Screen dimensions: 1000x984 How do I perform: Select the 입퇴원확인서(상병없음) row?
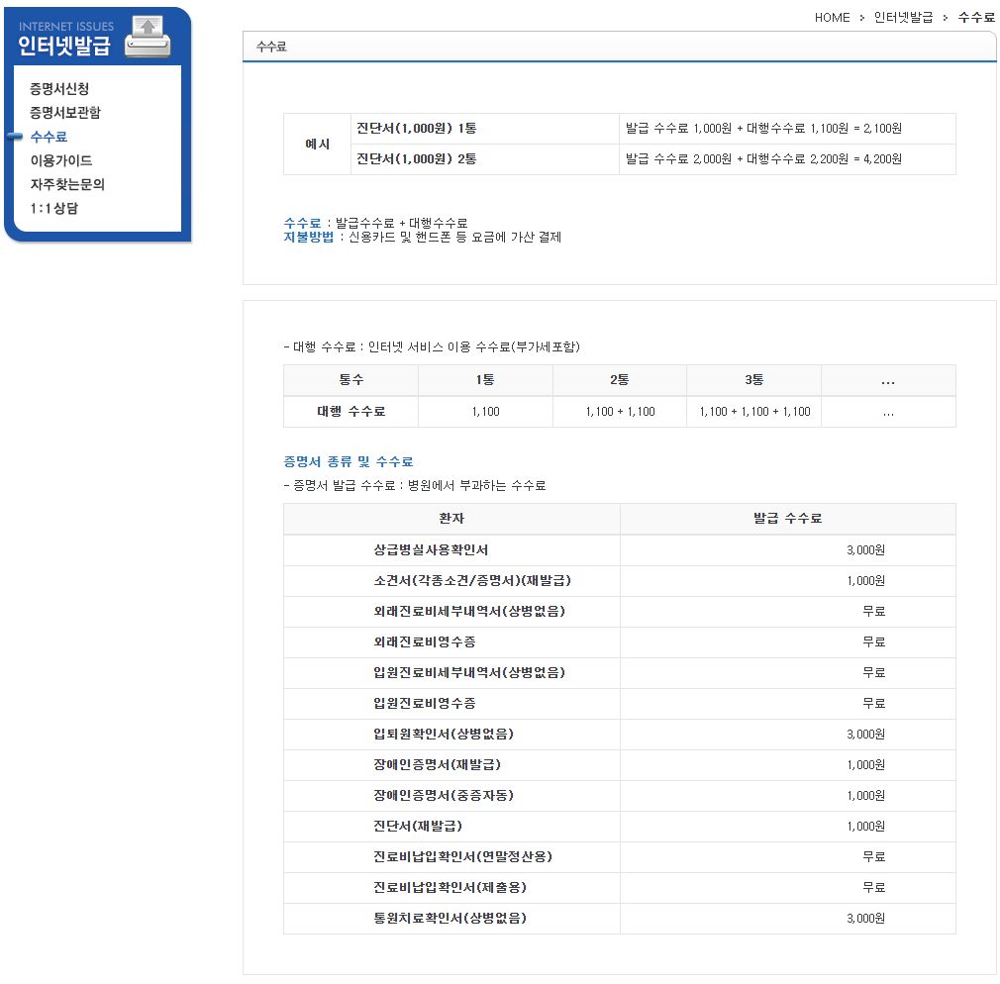point(619,734)
